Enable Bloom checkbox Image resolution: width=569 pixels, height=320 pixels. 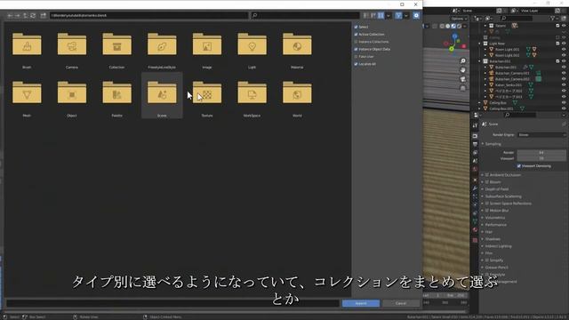(487, 182)
